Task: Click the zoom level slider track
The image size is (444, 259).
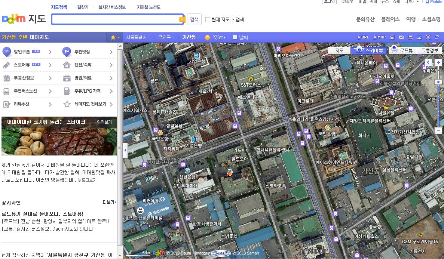Action: click(438, 101)
